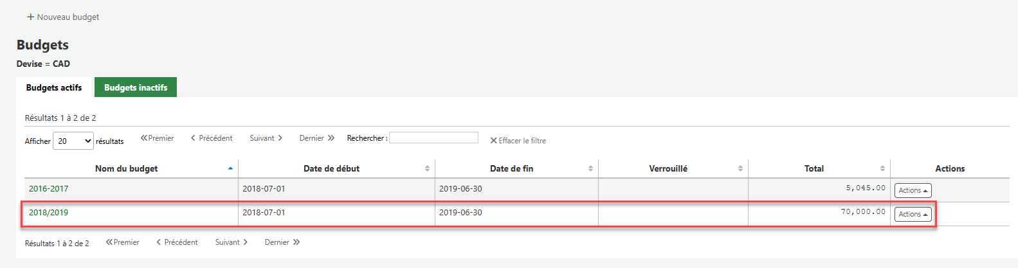The width and height of the screenshot is (1018, 268).
Task: Click the bottom Dernier pagination link
Action: (282, 242)
